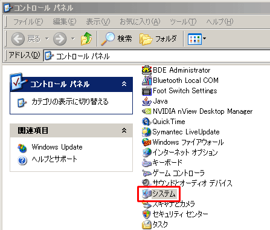Open the NVIDIA nView Desktop Manager icon
Image resolution: width=270 pixels, height=230 pixels.
[x=147, y=111]
